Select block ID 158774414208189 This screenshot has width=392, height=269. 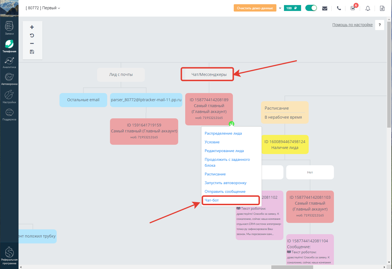209,109
